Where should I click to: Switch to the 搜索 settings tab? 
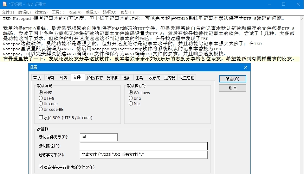click(x=126, y=78)
